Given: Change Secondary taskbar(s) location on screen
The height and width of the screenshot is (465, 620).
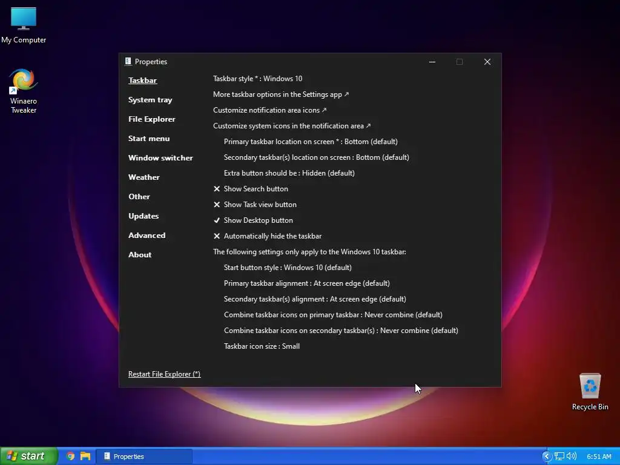Looking at the screenshot, I should [x=316, y=157].
